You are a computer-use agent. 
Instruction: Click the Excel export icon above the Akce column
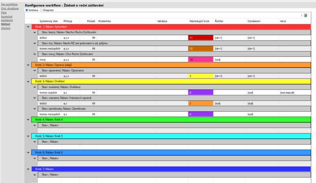pyautogui.click(x=305, y=15)
